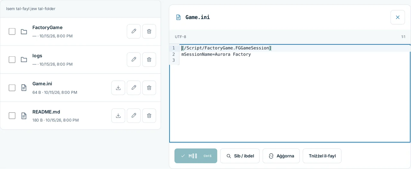
Task: Delete the README.md file
Action: coord(149,116)
